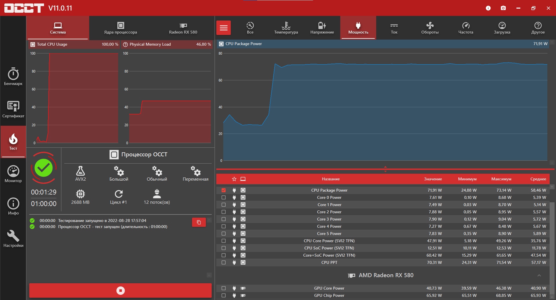This screenshot has height=300, width=556.
Task: Sort by Среднее column header
Action: [538, 179]
